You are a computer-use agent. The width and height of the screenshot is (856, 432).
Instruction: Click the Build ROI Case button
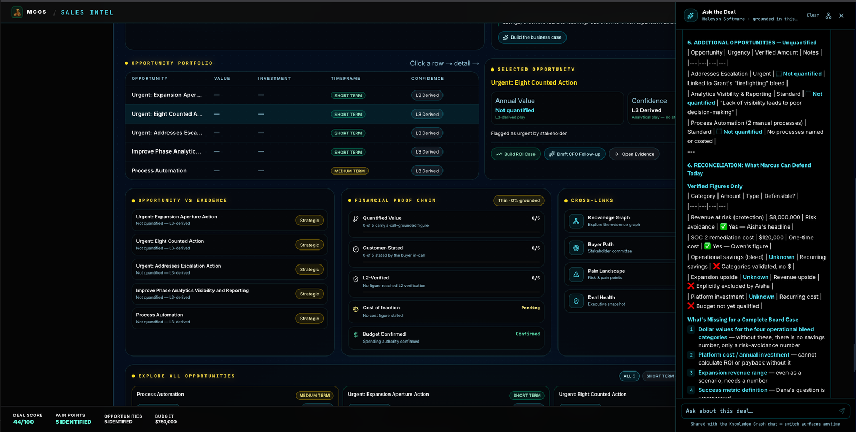[515, 154]
